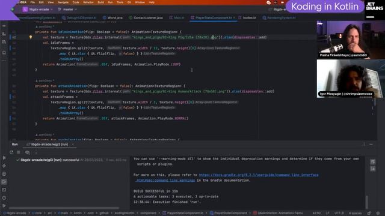Open the Build menu
This screenshot has width=385, height=216.
click(x=100, y=2)
